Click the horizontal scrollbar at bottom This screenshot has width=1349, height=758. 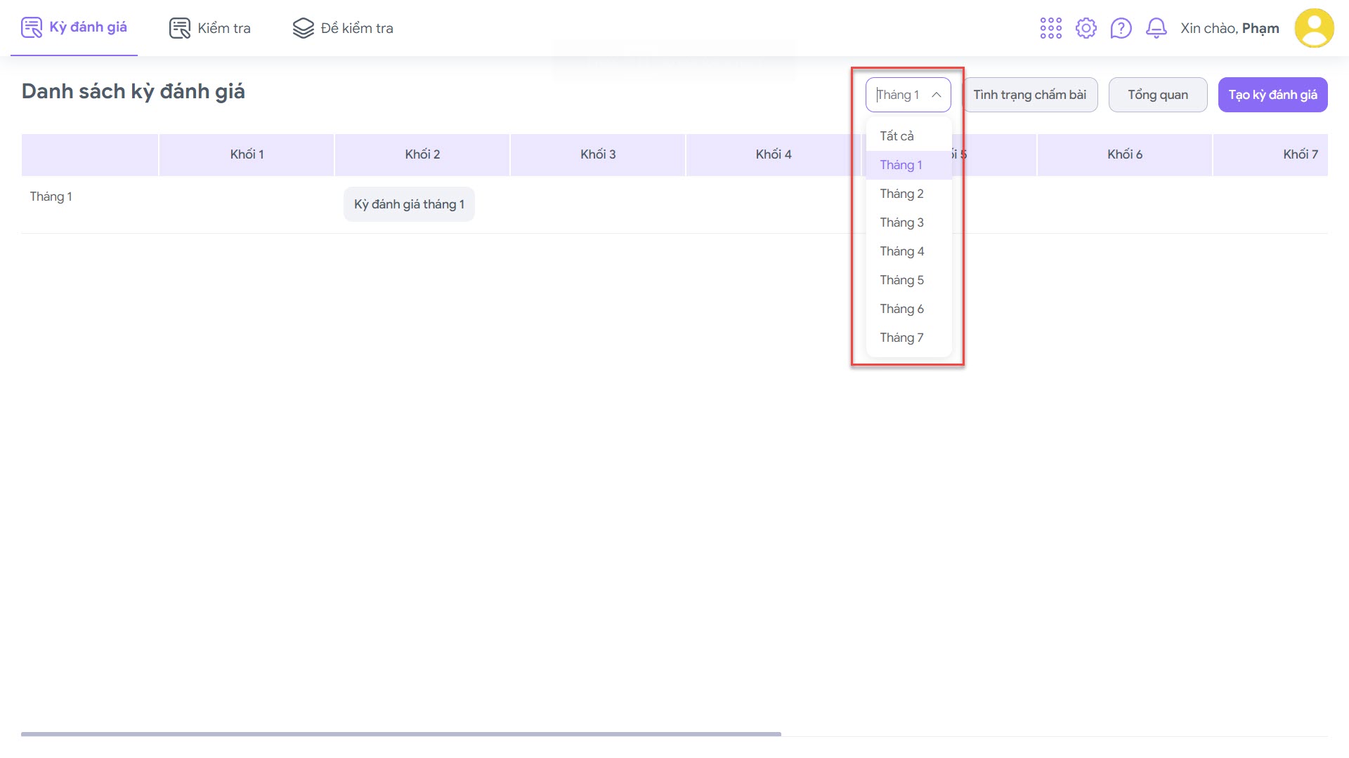click(400, 734)
